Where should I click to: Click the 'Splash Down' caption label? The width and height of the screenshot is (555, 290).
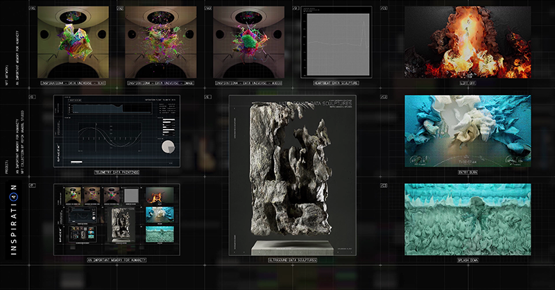[x=468, y=260]
